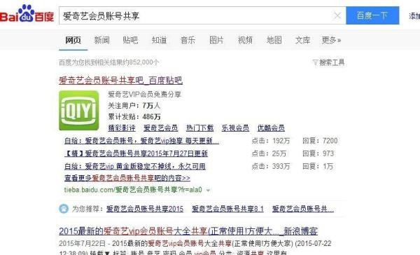Open the 爱奇艺会员 sublink

(161, 128)
